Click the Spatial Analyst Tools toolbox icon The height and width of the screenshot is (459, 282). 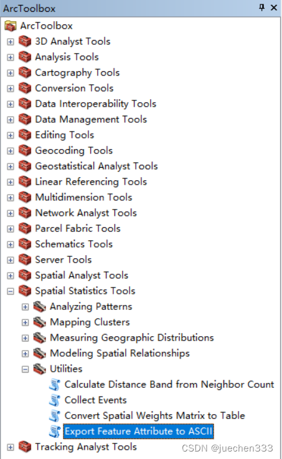click(25, 276)
